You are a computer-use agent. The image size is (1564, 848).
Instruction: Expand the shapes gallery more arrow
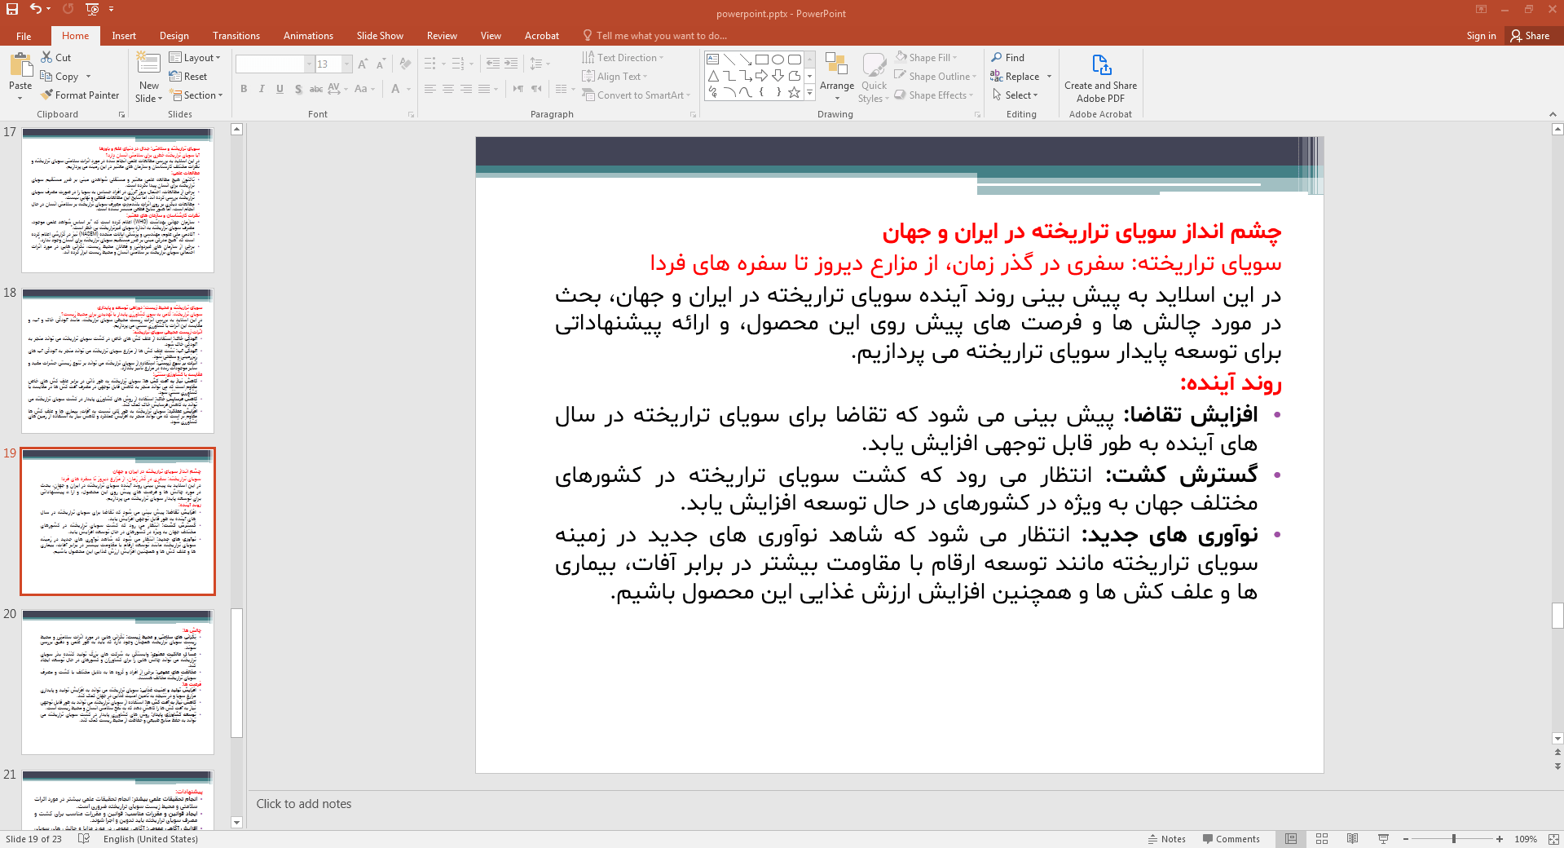pos(810,92)
